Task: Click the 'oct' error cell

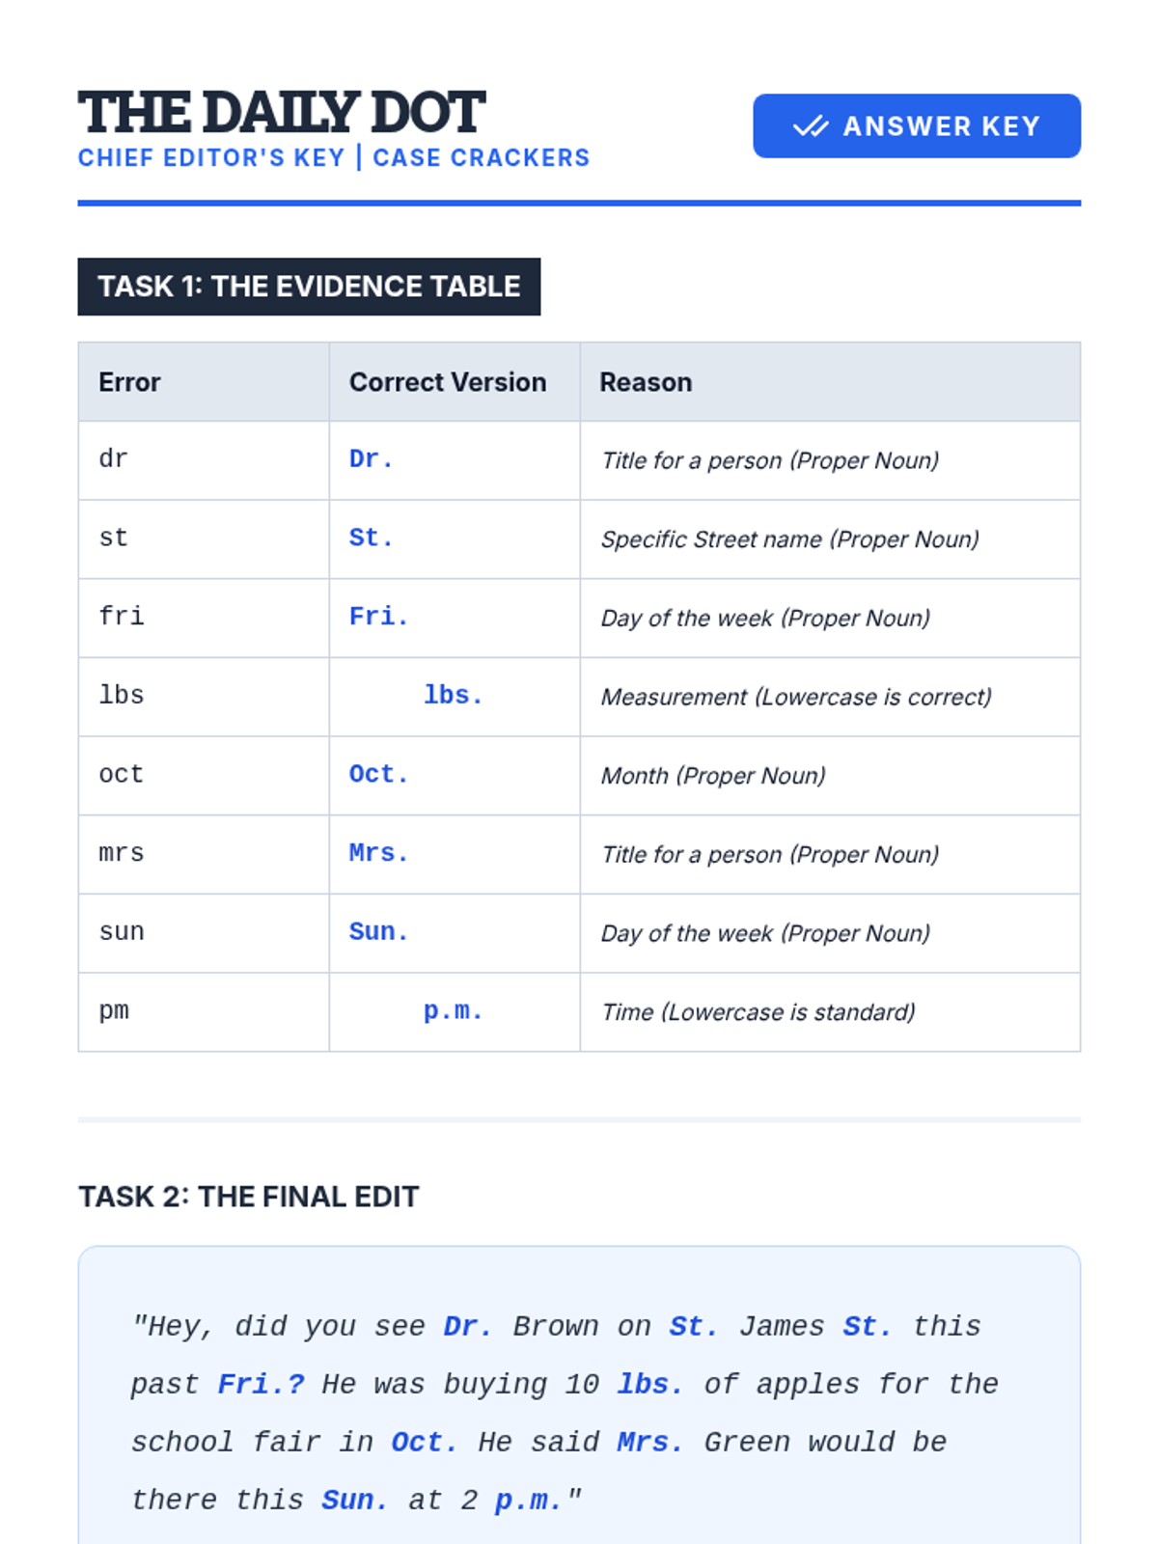Action: point(122,775)
